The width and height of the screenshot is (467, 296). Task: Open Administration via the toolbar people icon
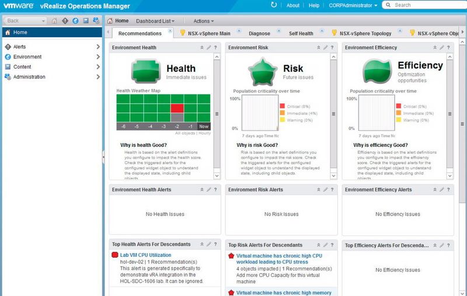point(96,20)
